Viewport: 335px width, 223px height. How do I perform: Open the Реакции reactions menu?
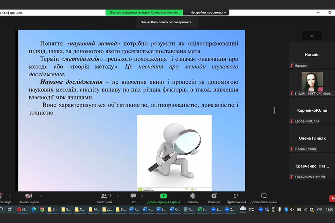pyautogui.click(x=214, y=198)
